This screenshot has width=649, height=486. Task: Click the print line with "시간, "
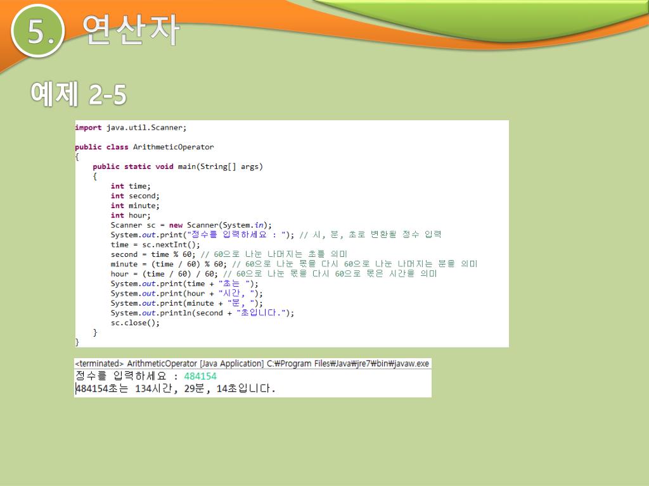[x=187, y=294]
